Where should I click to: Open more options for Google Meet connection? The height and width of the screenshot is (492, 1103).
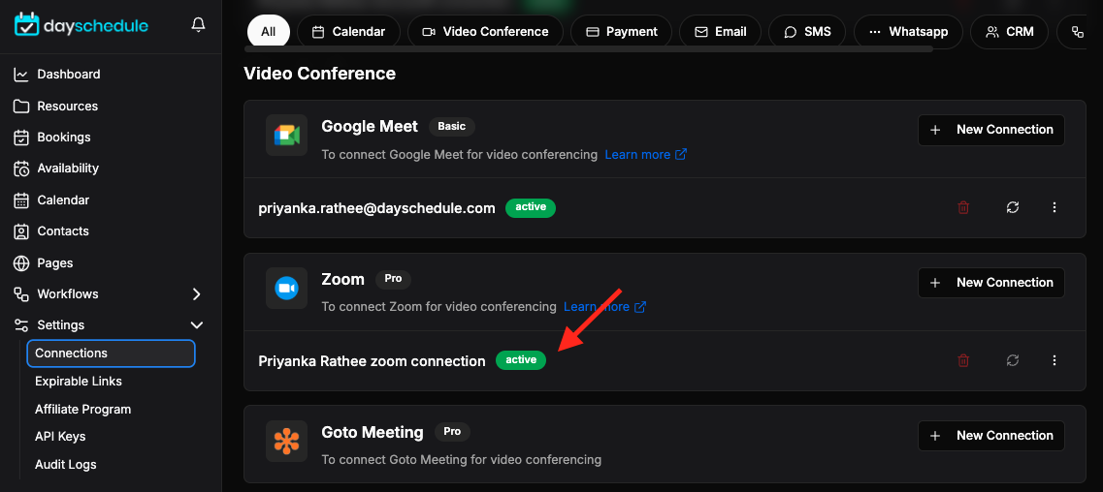point(1054,208)
